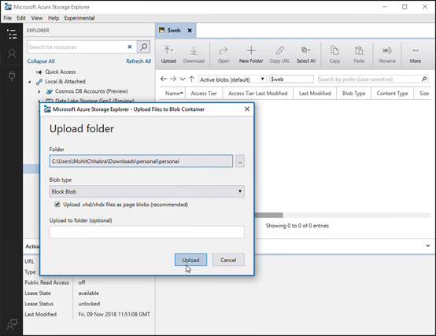Click the 'available' Lease State value
This screenshot has height=336, width=436.
pos(88,294)
